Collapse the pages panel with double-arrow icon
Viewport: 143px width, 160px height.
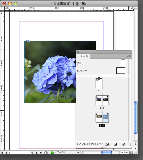pyautogui.click(x=129, y=52)
